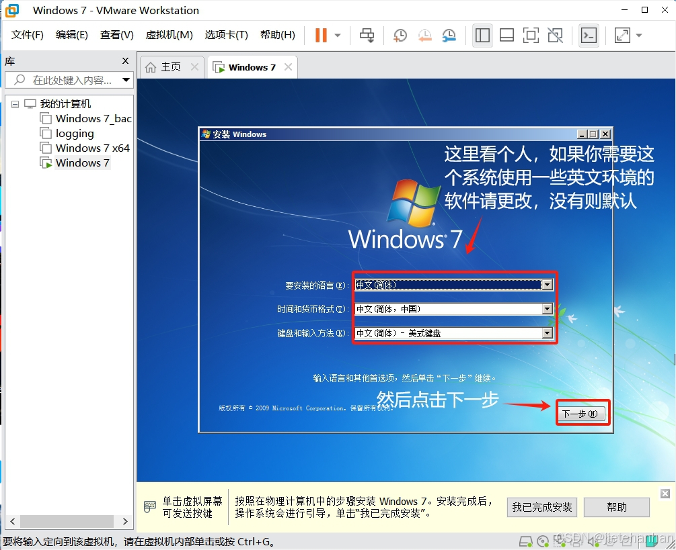The image size is (676, 550).
Task: Toggle the thumbnail bar view icon
Action: click(x=506, y=36)
